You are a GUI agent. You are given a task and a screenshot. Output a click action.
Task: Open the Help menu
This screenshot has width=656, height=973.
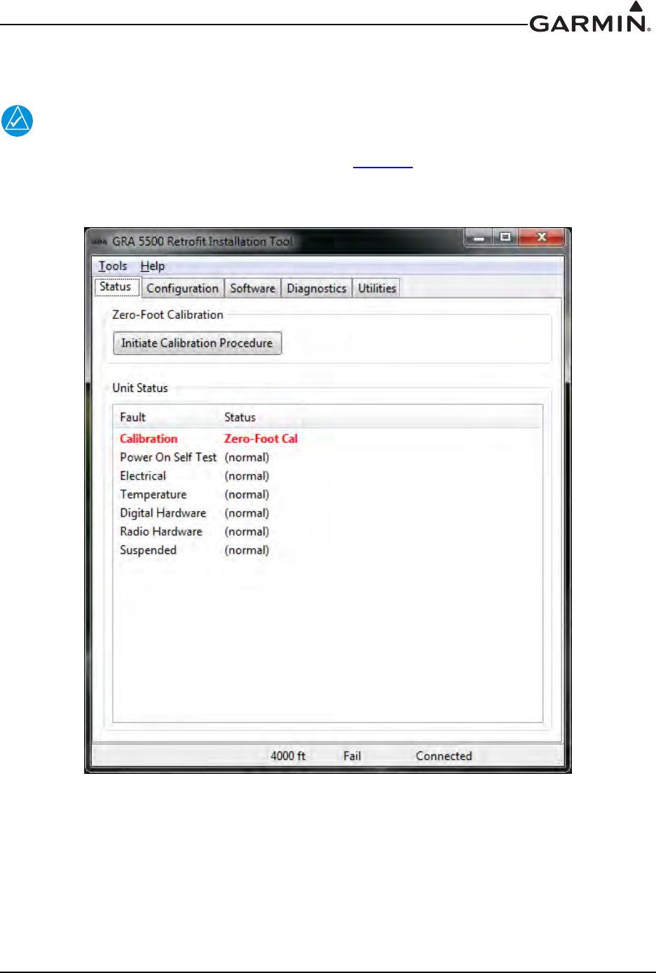click(x=152, y=266)
